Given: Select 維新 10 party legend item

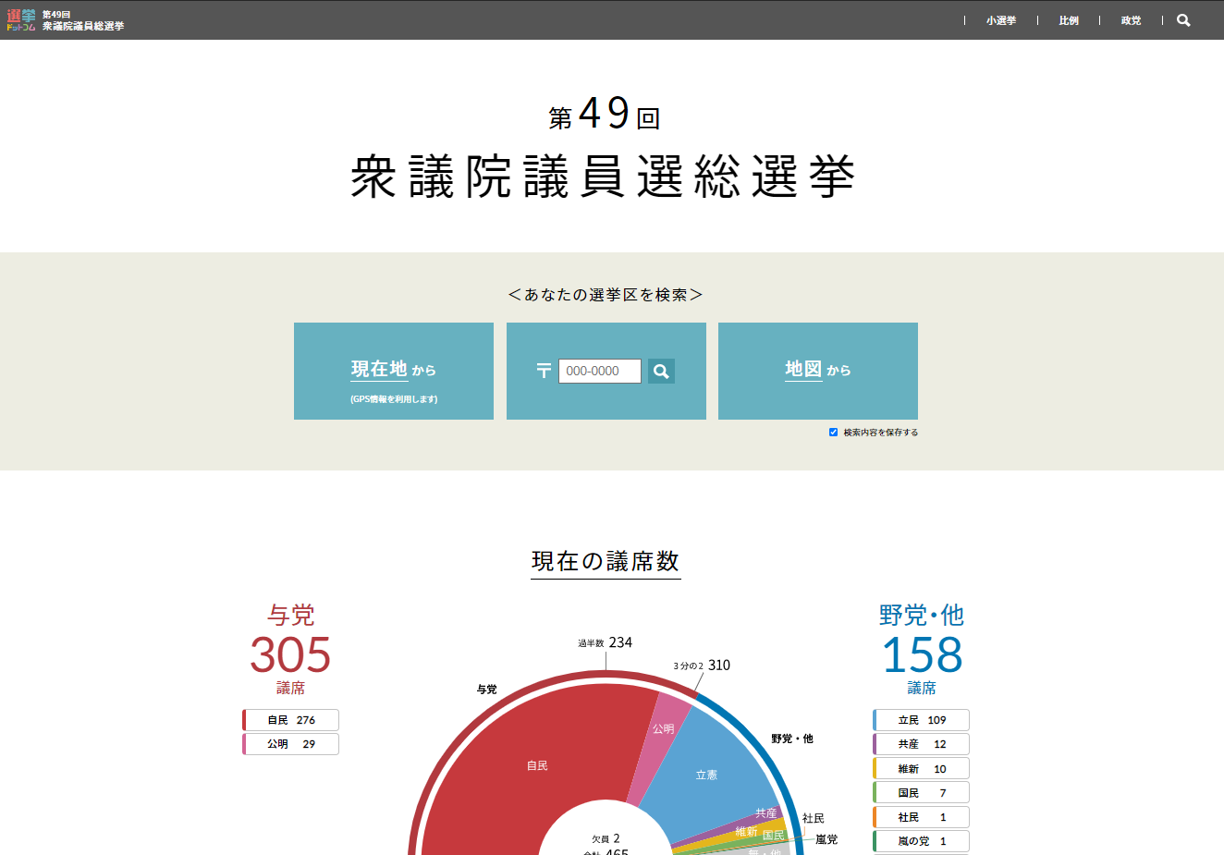Looking at the screenshot, I should tap(921, 769).
